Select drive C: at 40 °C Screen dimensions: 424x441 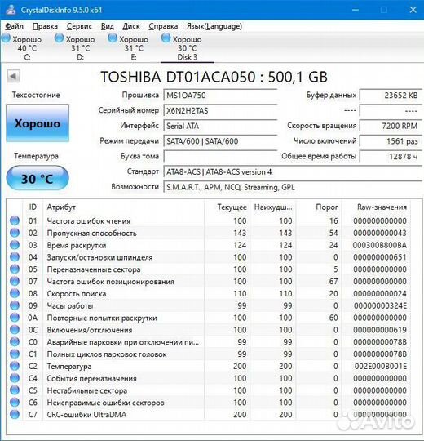tap(22, 48)
